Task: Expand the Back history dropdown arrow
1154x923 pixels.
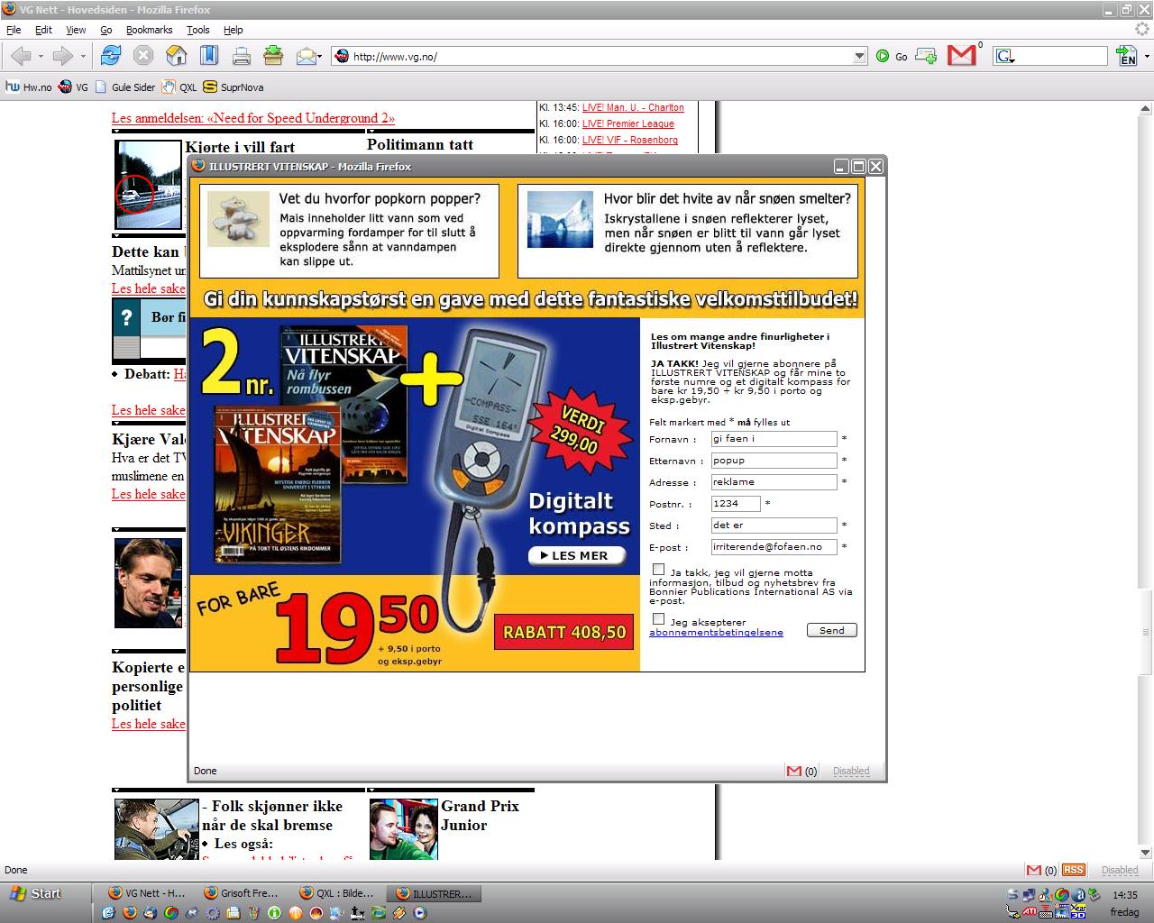Action: (40, 56)
